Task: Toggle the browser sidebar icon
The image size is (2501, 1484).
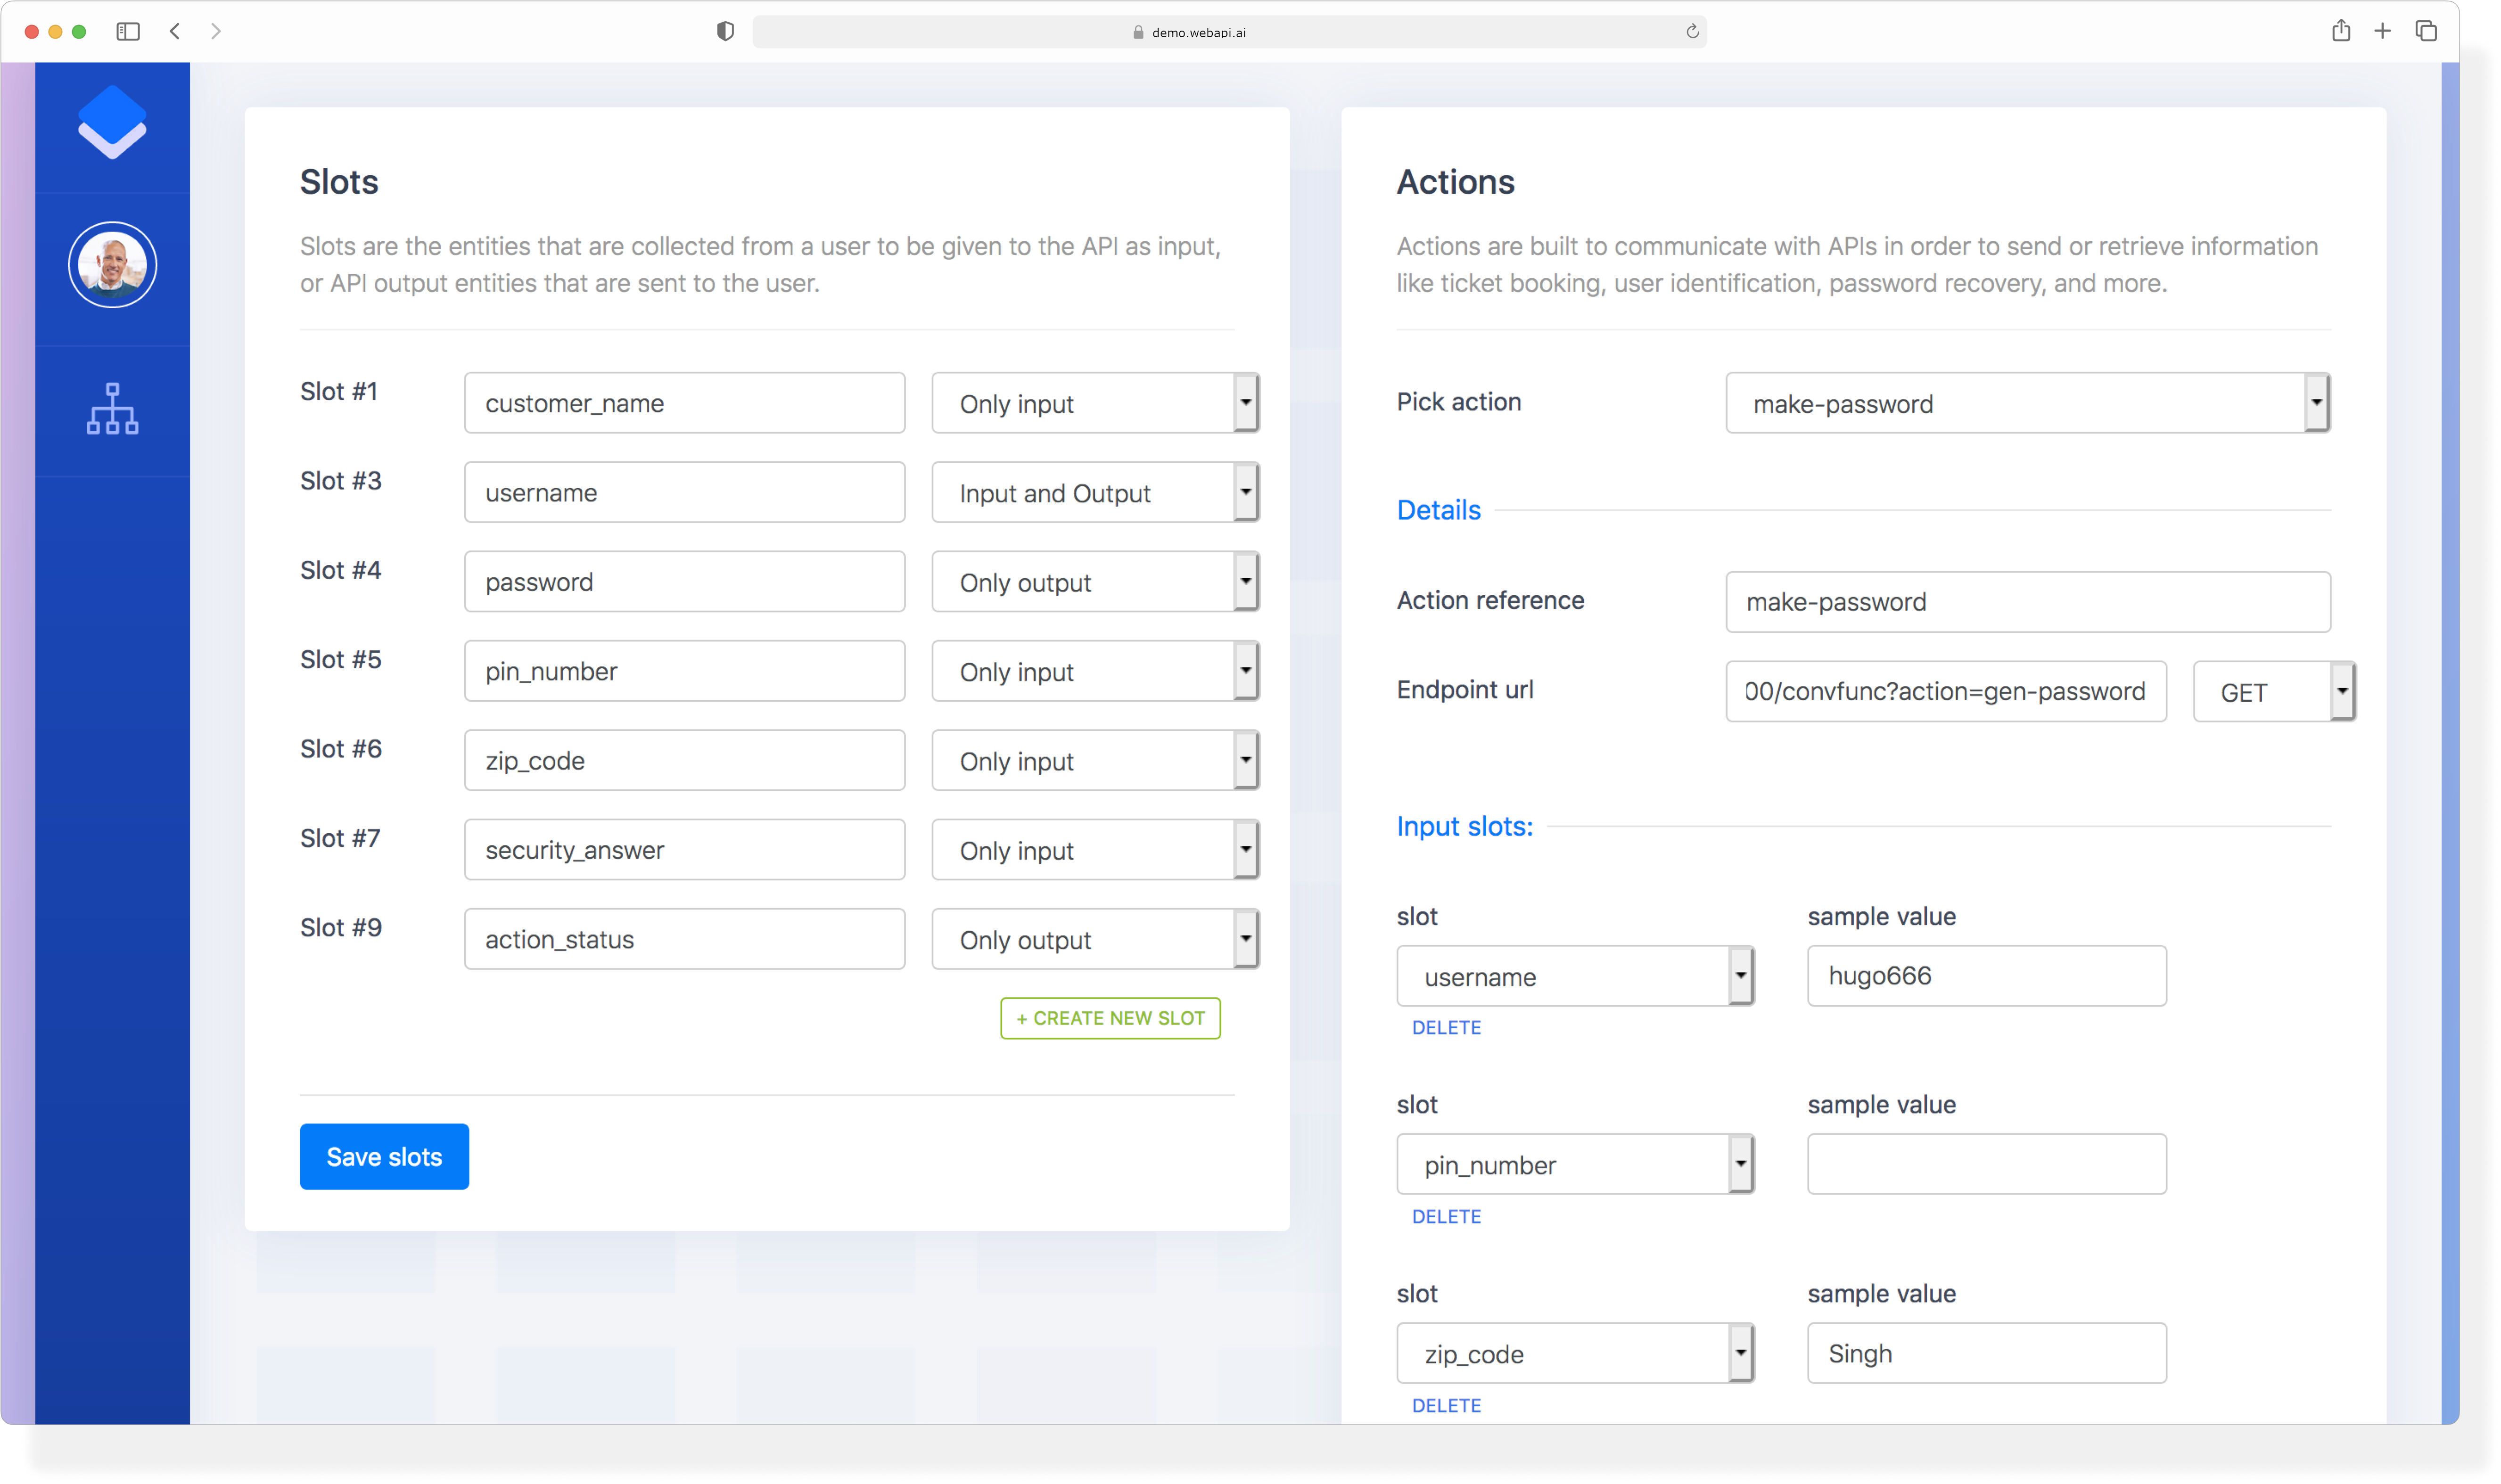Action: [x=128, y=31]
